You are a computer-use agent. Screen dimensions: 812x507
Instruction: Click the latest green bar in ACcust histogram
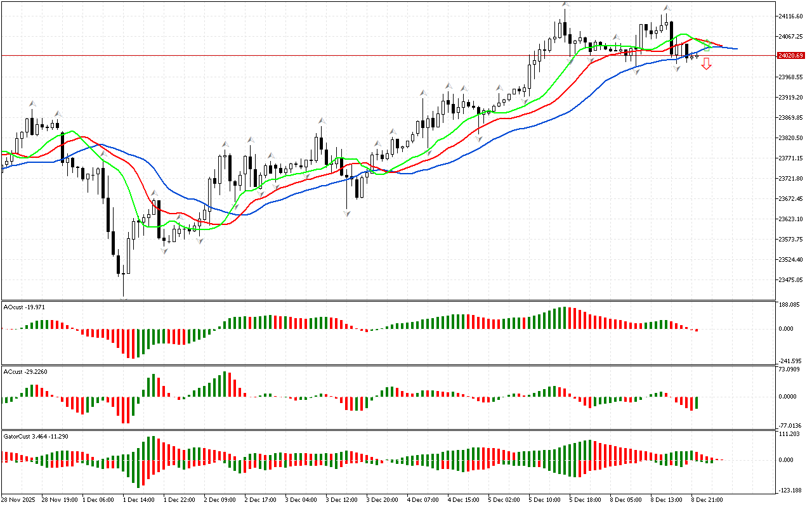pos(696,402)
